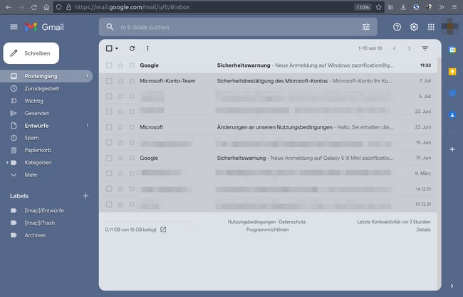463x297 pixels.
Task: Tick the select-all checkbox in toolbar
Action: pyautogui.click(x=109, y=48)
